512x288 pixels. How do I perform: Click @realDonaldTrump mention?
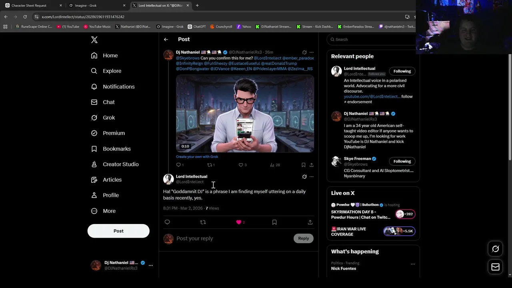[x=279, y=63]
